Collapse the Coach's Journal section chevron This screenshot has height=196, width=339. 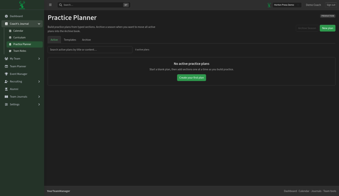39,24
